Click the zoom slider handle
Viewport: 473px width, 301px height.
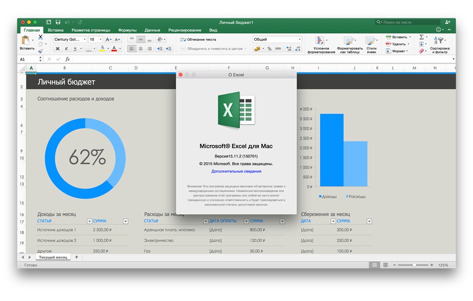click(414, 265)
